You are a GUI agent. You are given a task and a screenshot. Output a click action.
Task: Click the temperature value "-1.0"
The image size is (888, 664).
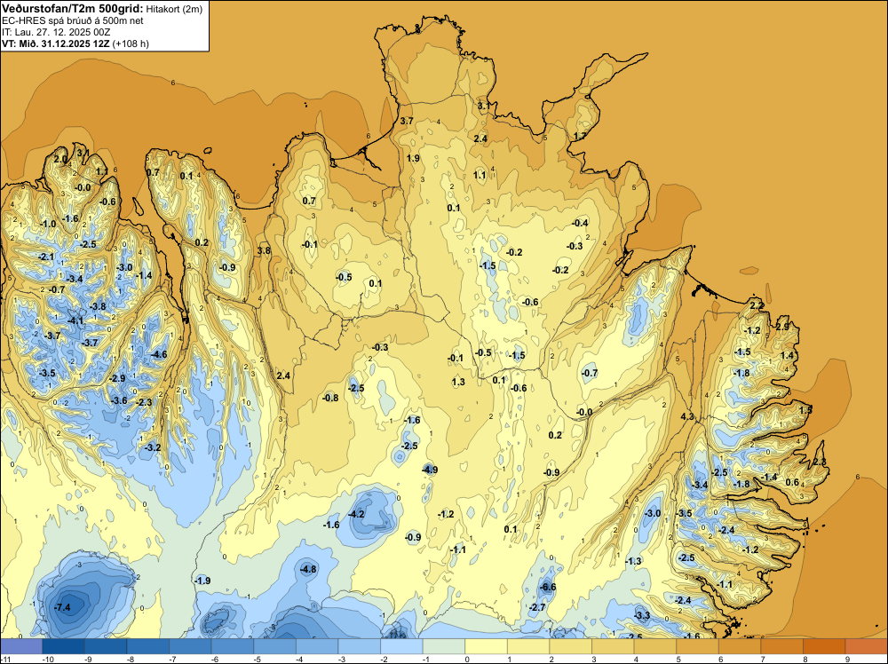coord(48,224)
